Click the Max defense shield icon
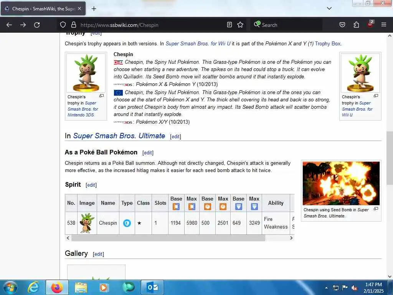393x295 pixels. pyautogui.click(x=254, y=207)
